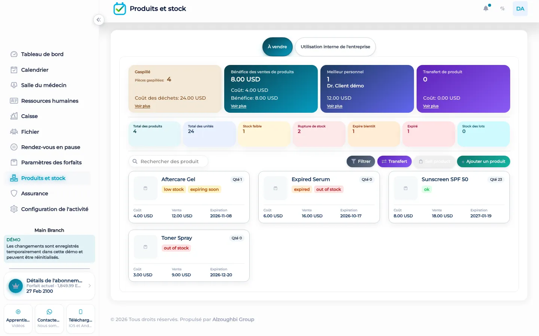Focus the Rechercher des produit search field
539x336 pixels.
point(168,161)
